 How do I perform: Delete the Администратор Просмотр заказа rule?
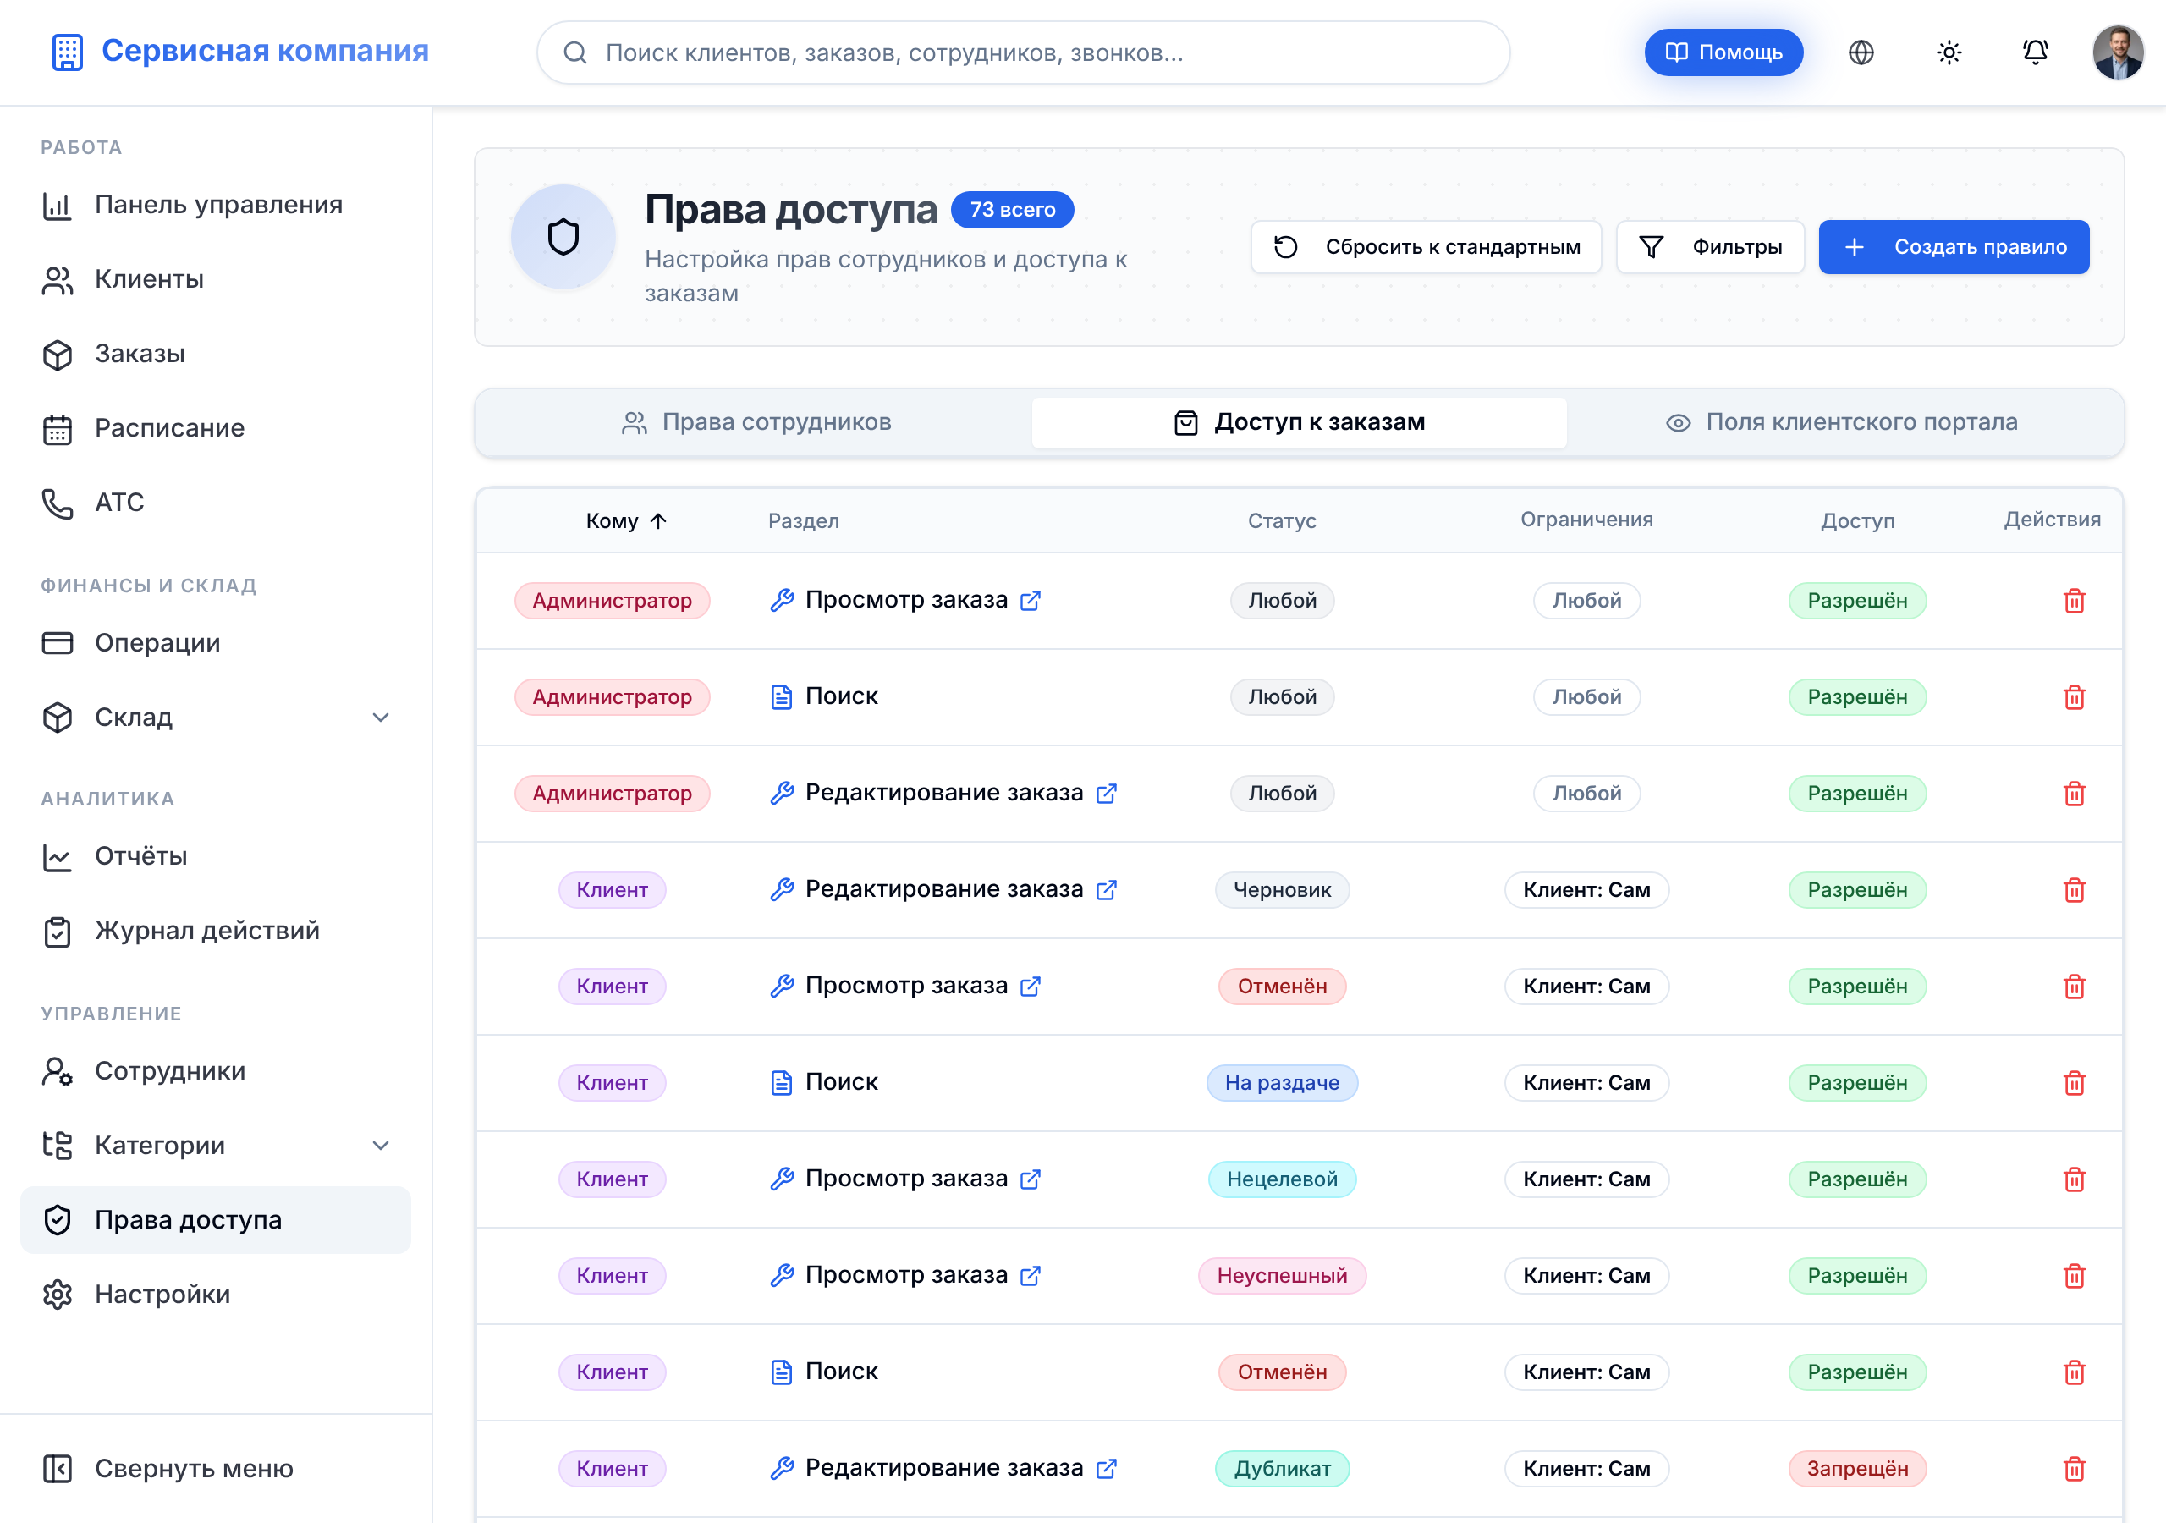click(2074, 601)
